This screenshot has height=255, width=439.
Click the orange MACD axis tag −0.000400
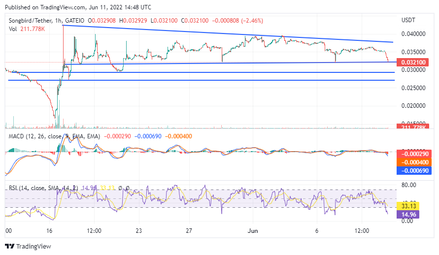[x=413, y=162]
